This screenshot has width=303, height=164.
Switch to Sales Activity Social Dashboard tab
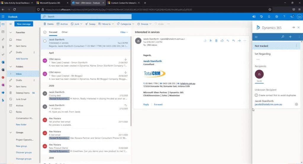[x=17, y=3]
